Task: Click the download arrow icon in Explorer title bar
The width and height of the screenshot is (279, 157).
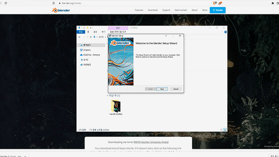Action: coord(79,28)
